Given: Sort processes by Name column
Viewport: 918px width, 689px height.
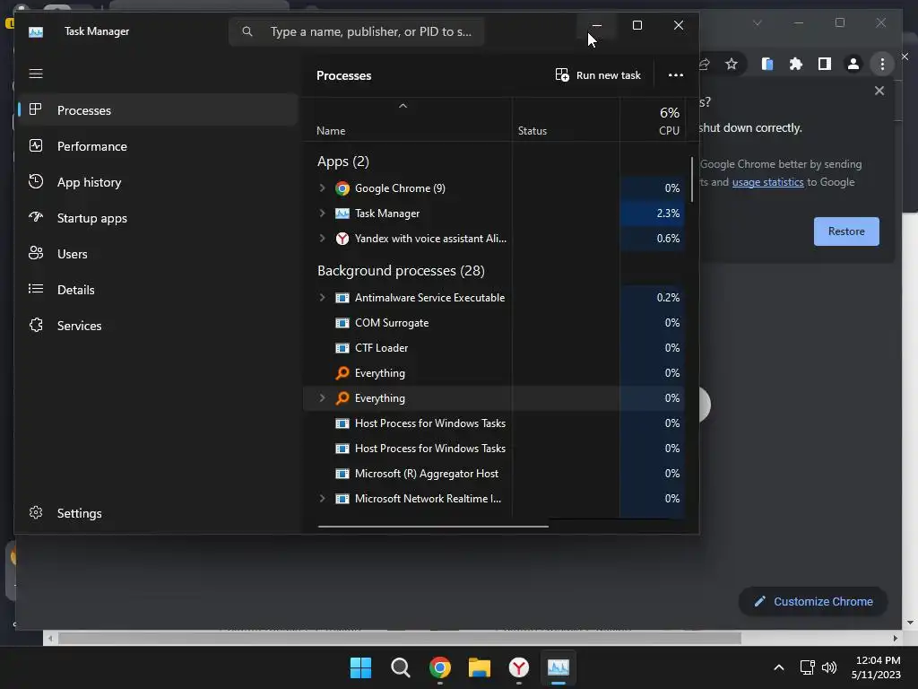Looking at the screenshot, I should click(x=407, y=120).
